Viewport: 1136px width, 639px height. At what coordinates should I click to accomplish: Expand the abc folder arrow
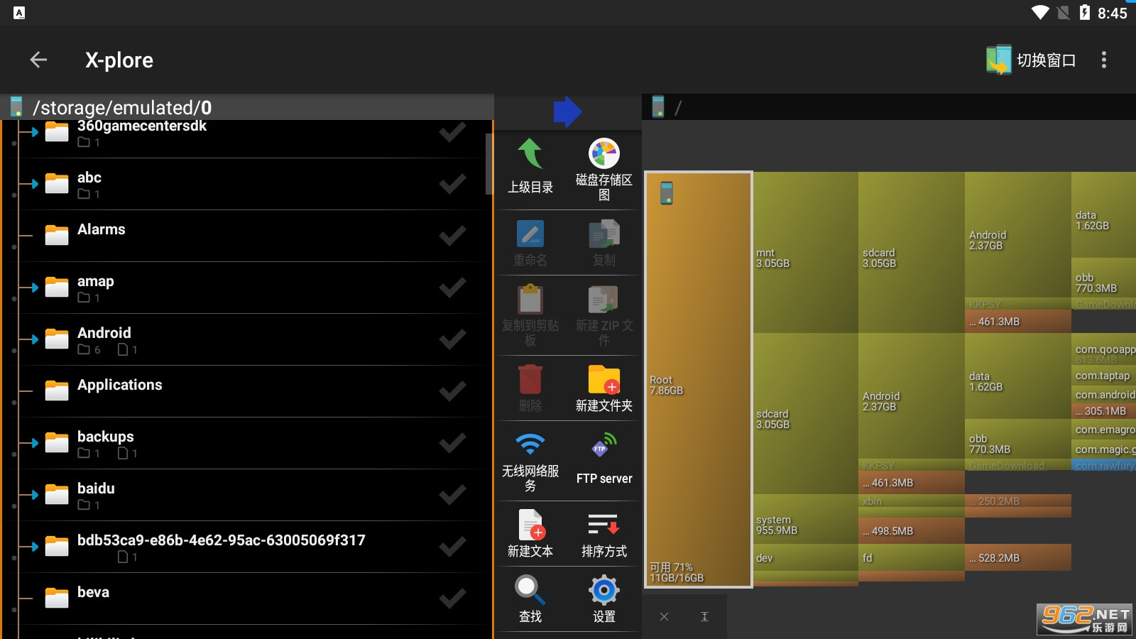(34, 184)
